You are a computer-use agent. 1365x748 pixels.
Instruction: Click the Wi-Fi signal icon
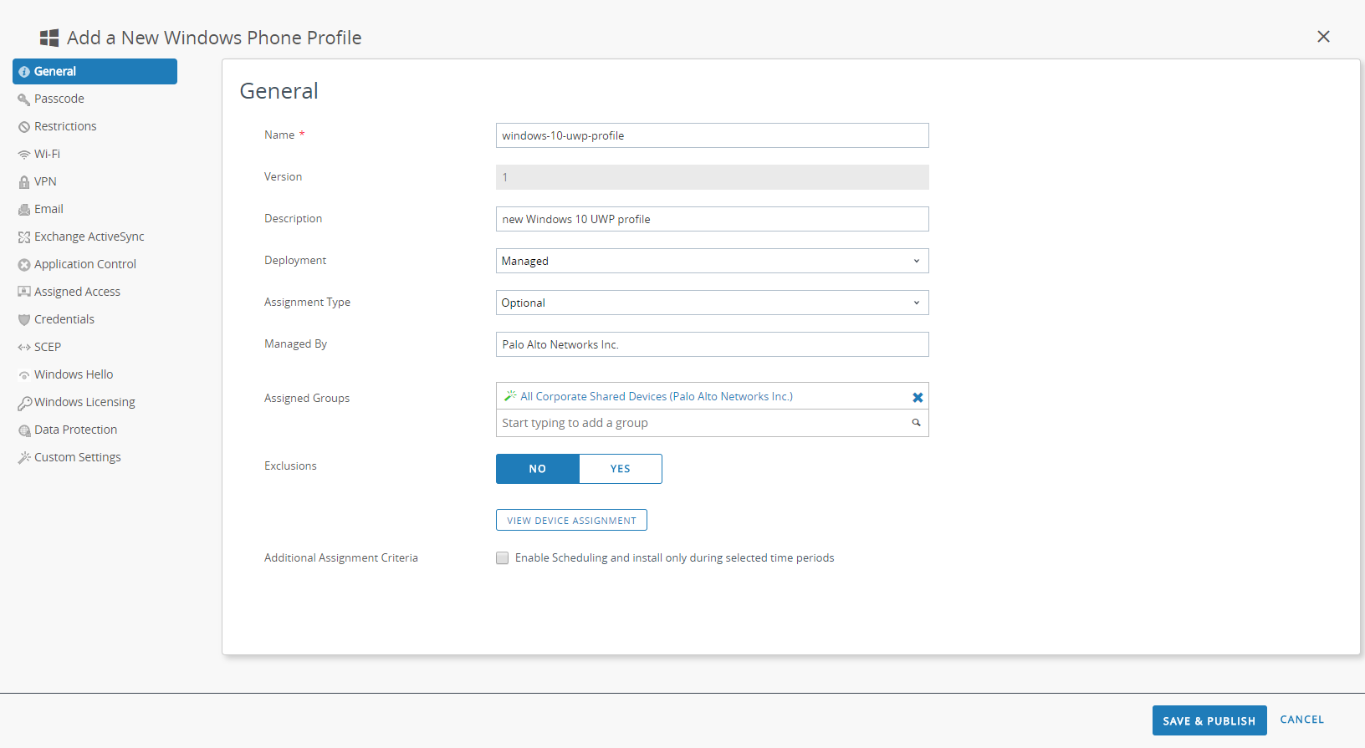pos(23,155)
